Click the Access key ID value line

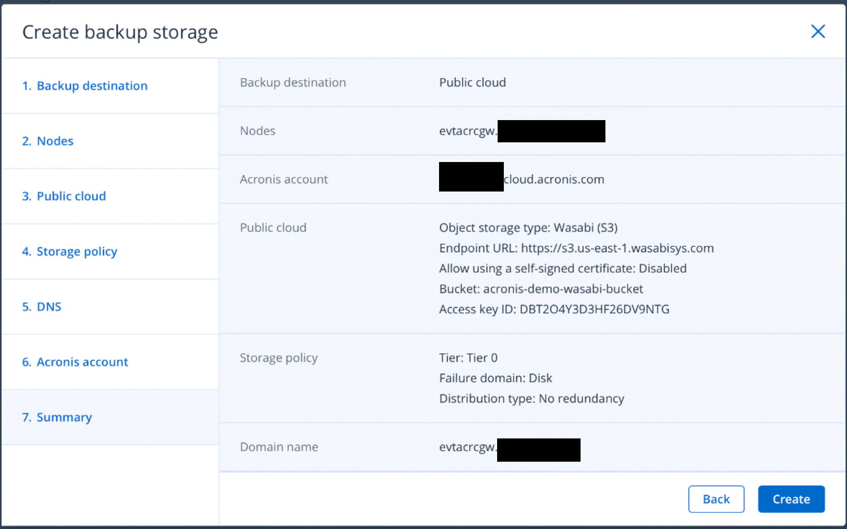[554, 310]
